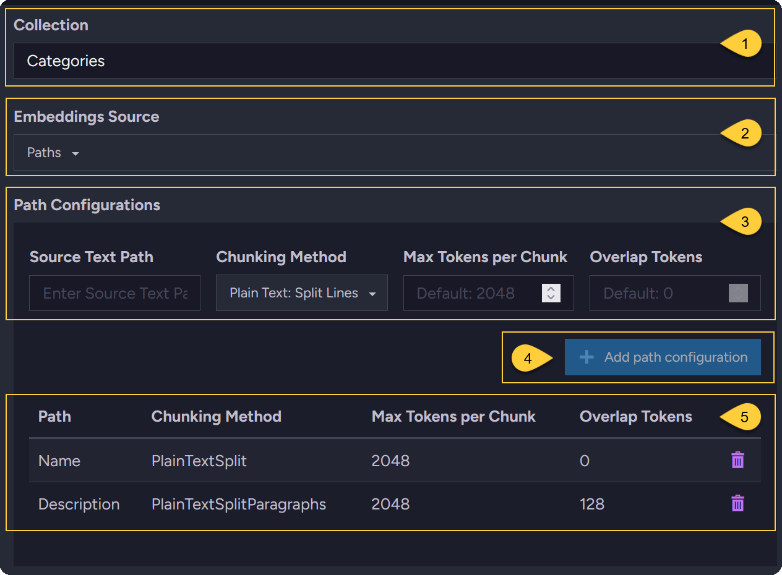Image resolution: width=782 pixels, height=575 pixels.
Task: Click the arrow on Chunking Method selector
Action: (374, 293)
